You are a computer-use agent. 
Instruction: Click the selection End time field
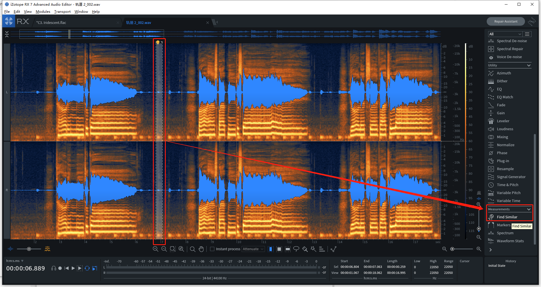coord(373,267)
